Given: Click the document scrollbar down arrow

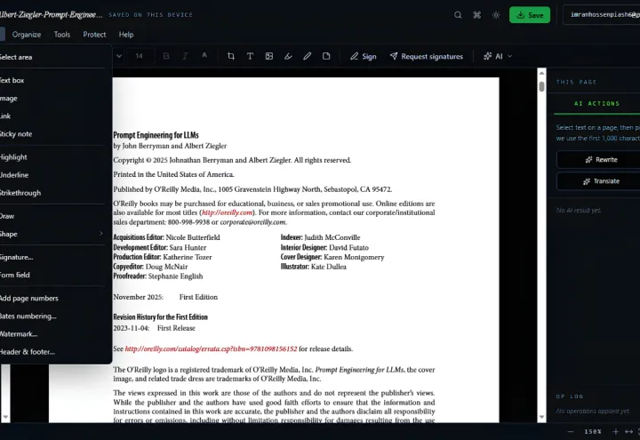Looking at the screenshot, I should coord(541,417).
